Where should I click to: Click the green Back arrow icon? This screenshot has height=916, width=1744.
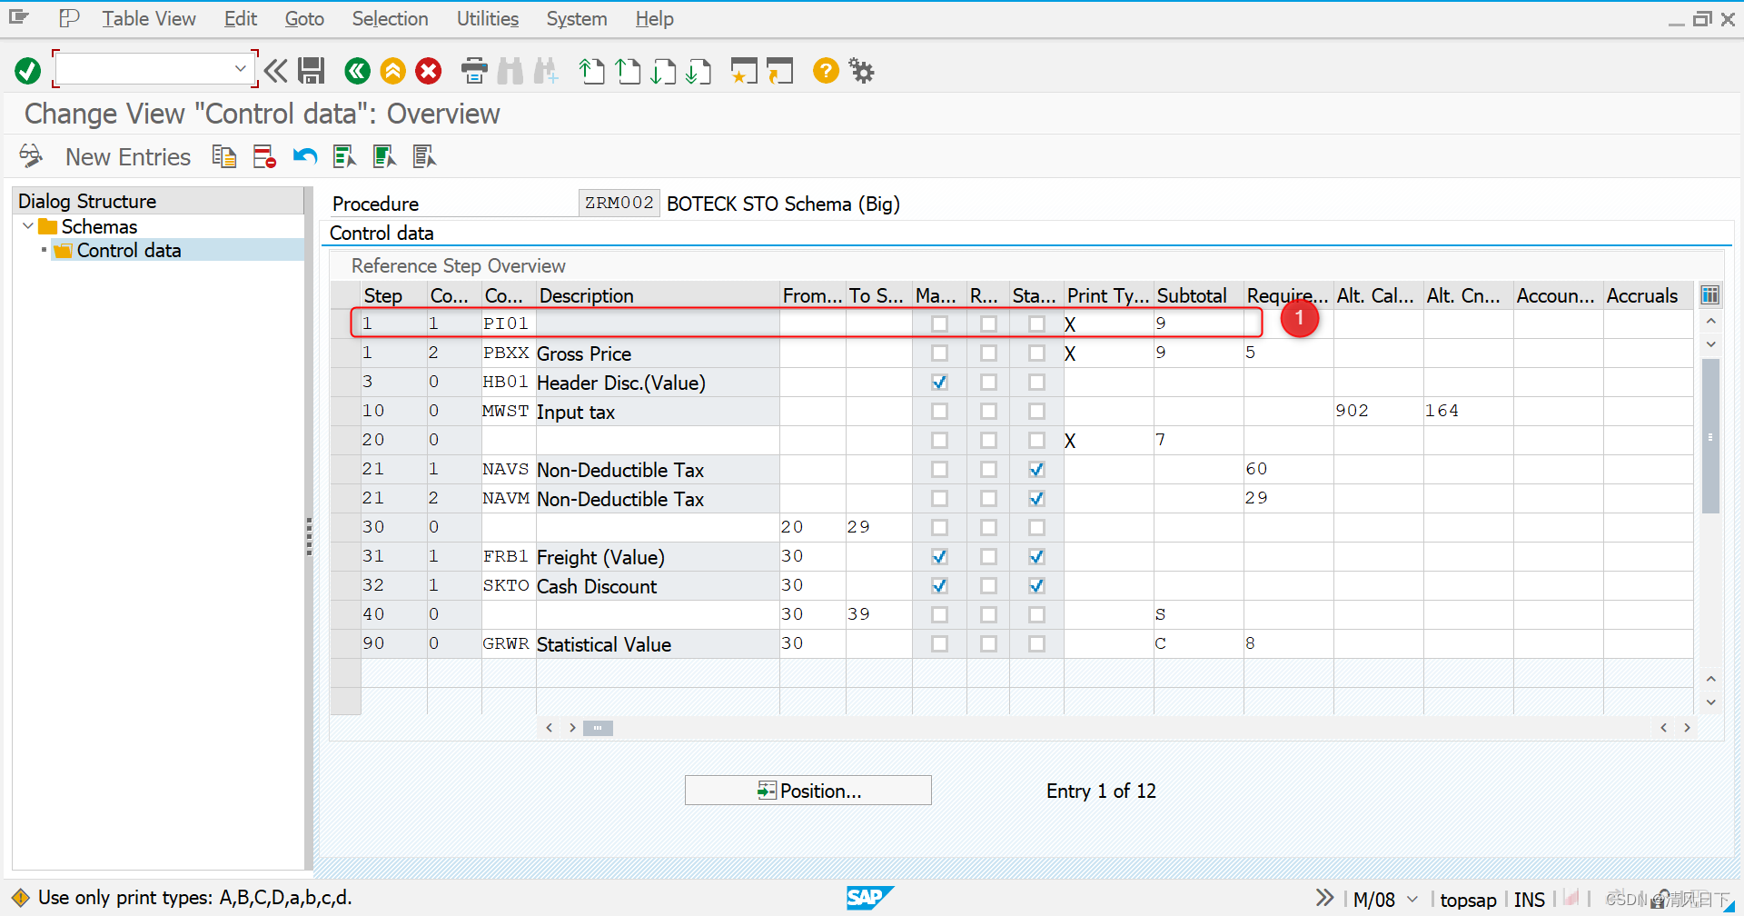tap(357, 70)
